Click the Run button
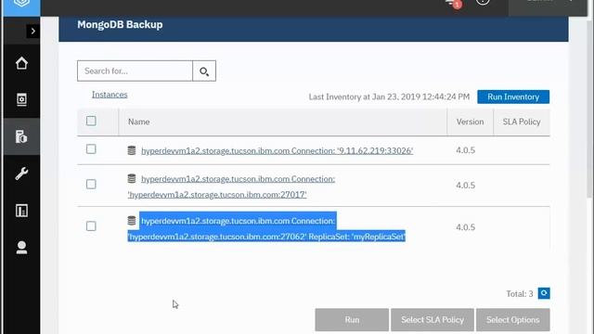Image resolution: width=594 pixels, height=334 pixels. (x=352, y=320)
